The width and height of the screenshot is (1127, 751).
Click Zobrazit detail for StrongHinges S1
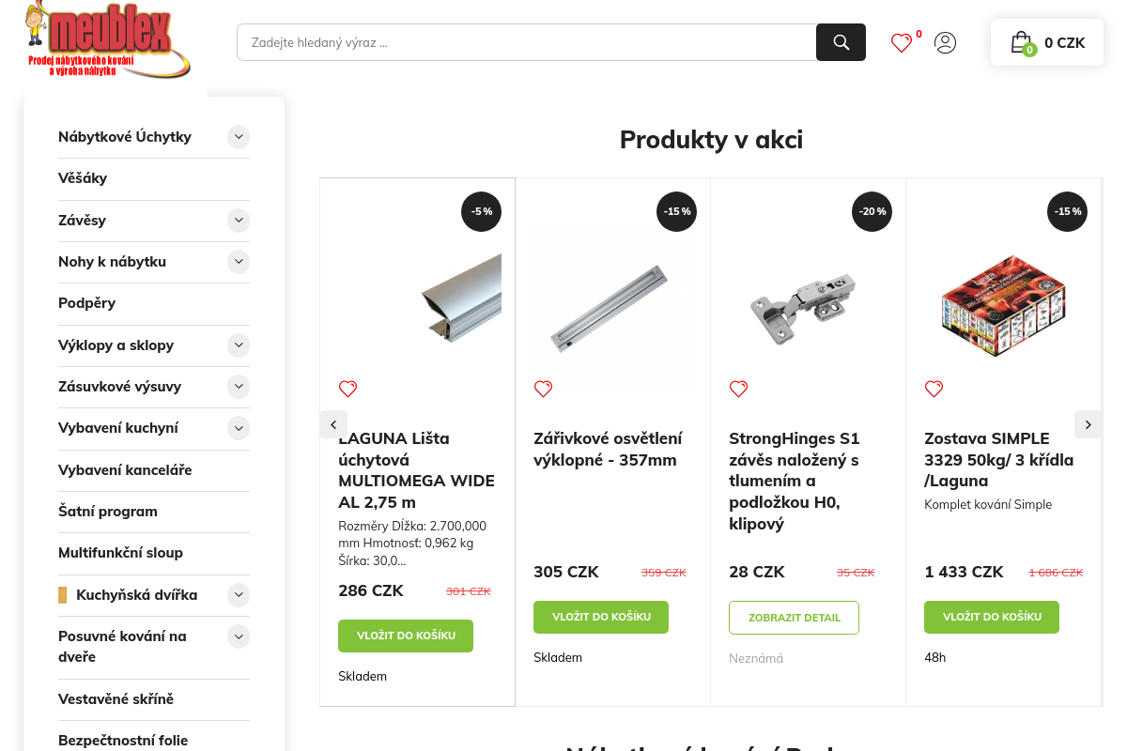point(794,617)
